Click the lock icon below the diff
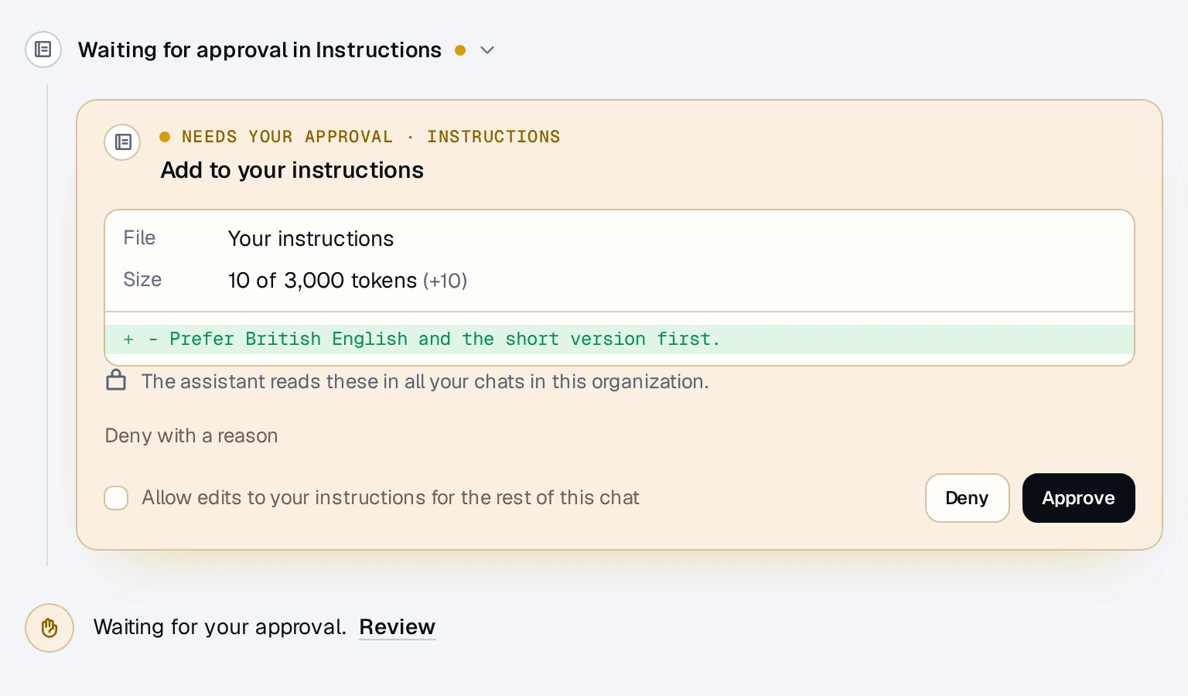Viewport: 1188px width, 696px height. tap(116, 380)
